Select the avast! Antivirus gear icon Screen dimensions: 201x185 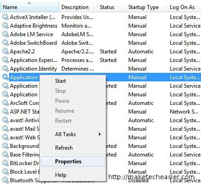point(5,120)
